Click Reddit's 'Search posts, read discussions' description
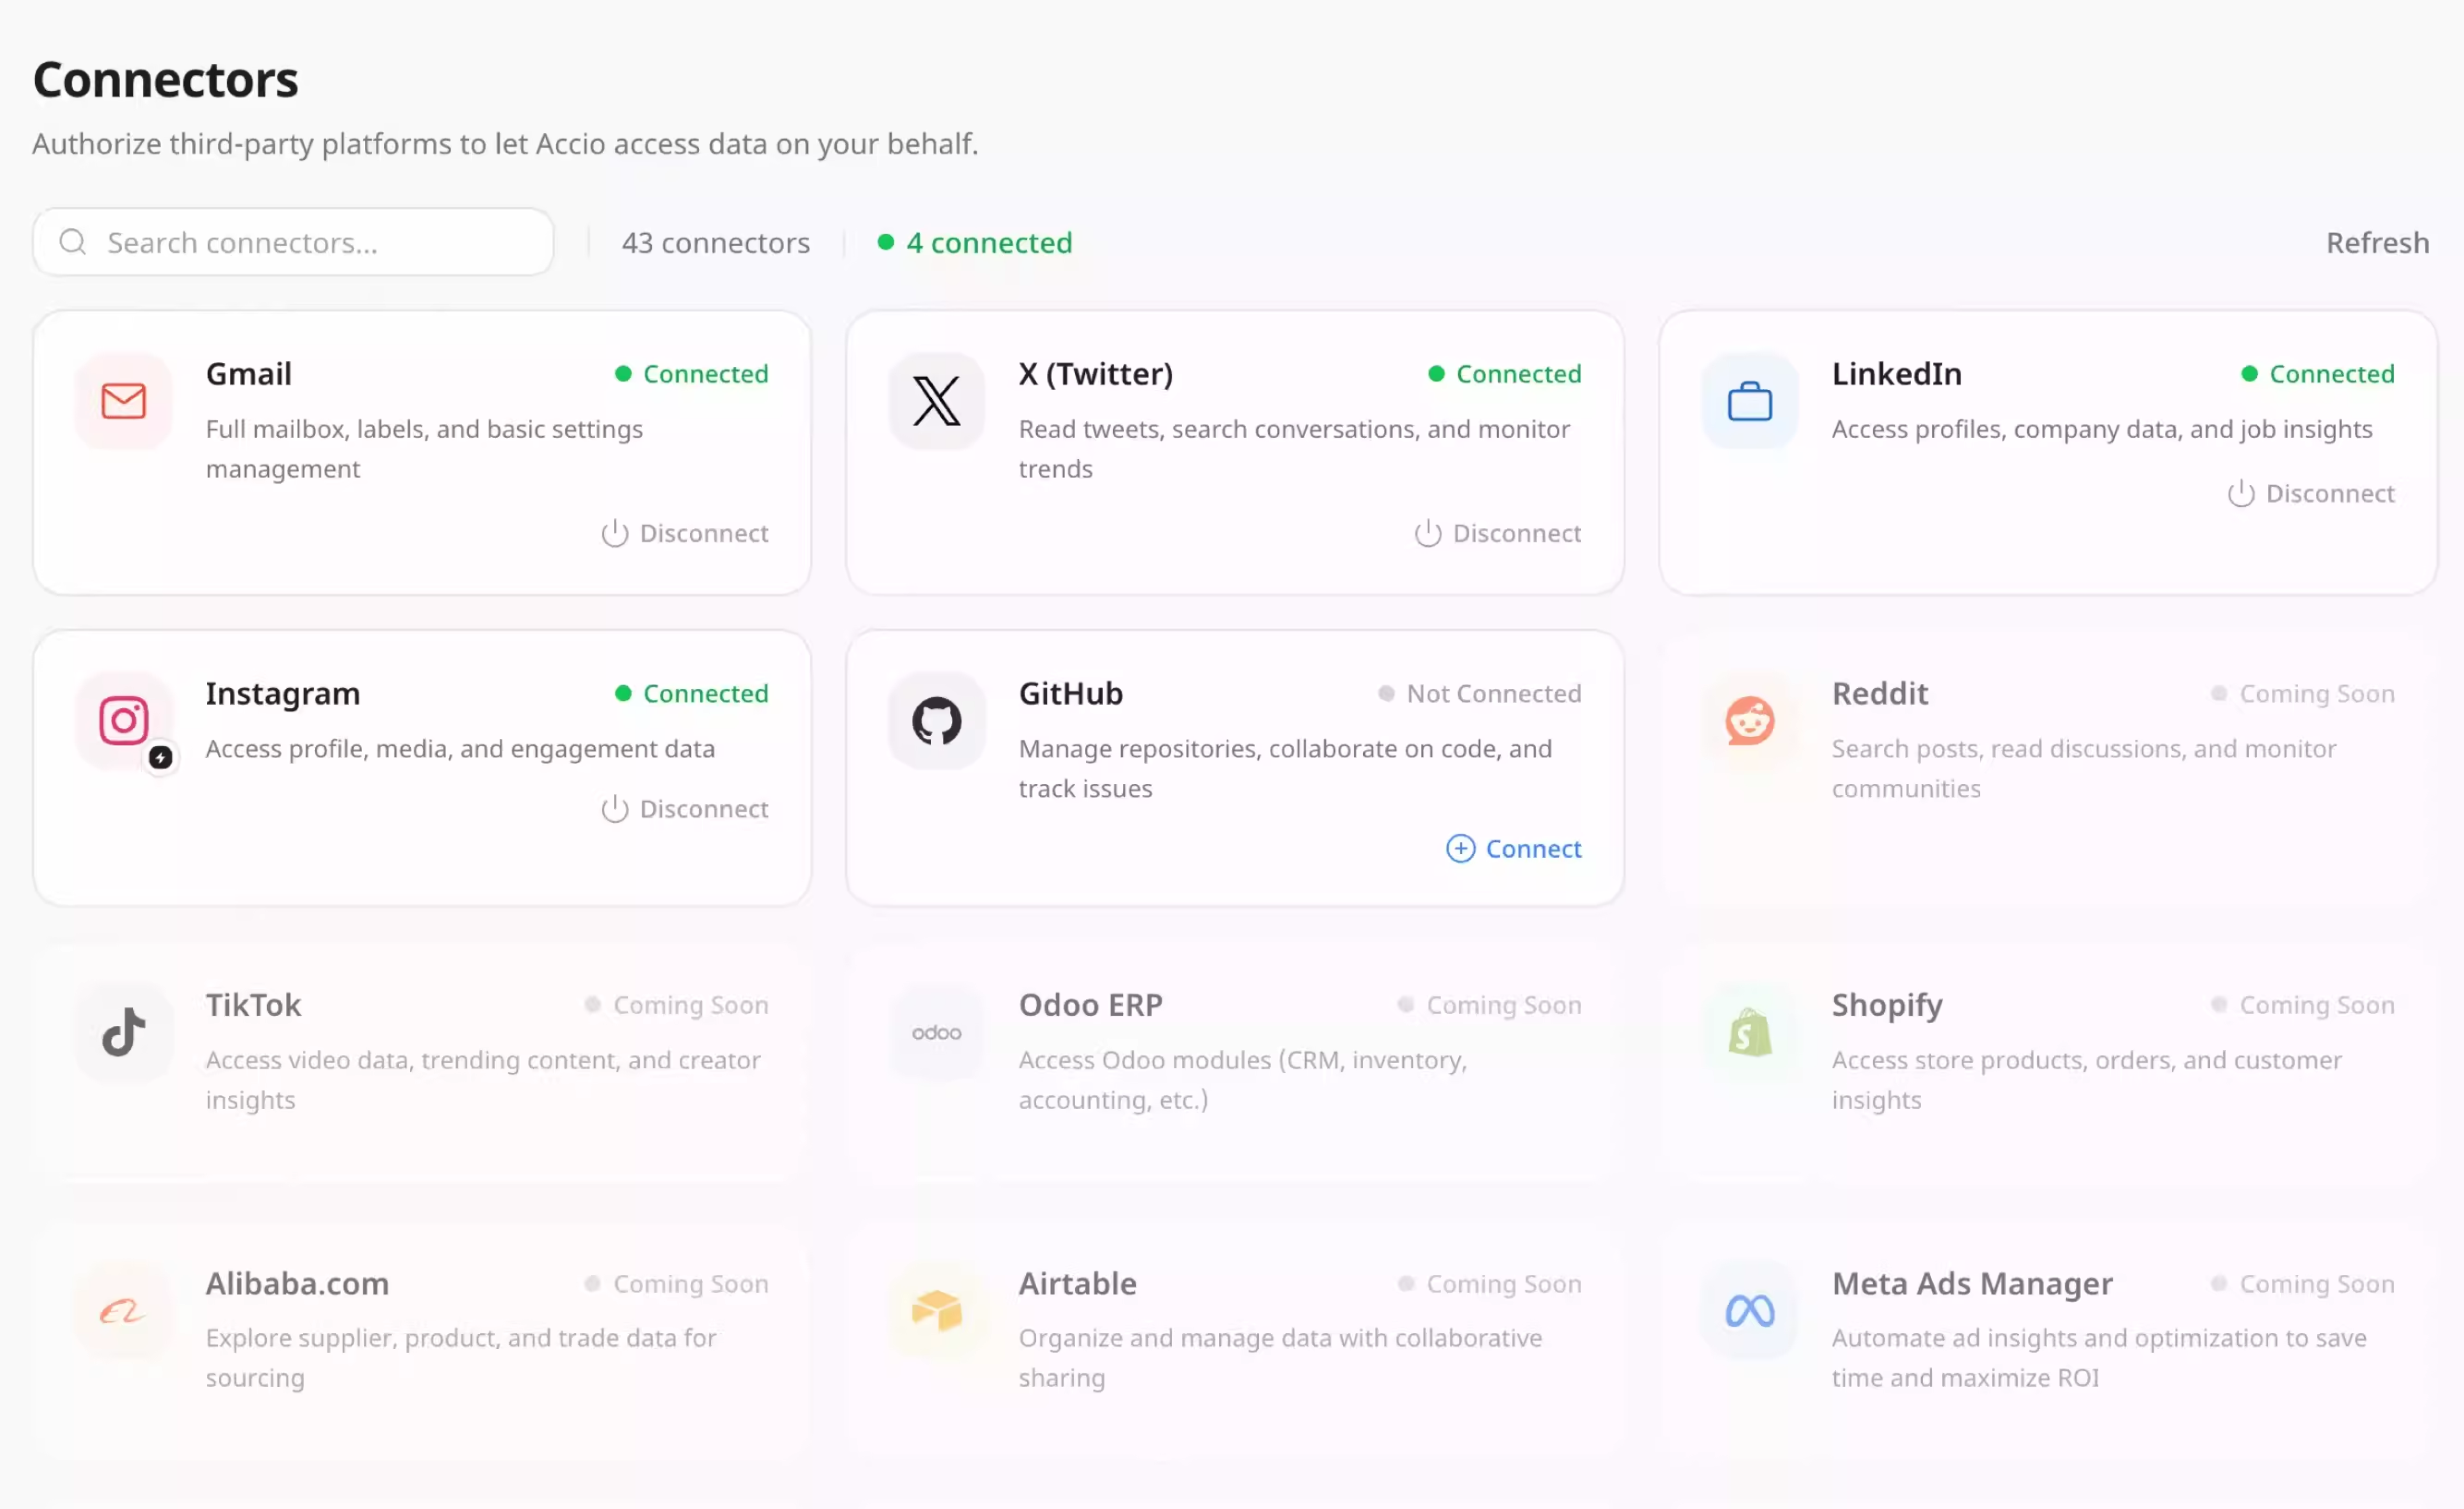 coord(2084,769)
